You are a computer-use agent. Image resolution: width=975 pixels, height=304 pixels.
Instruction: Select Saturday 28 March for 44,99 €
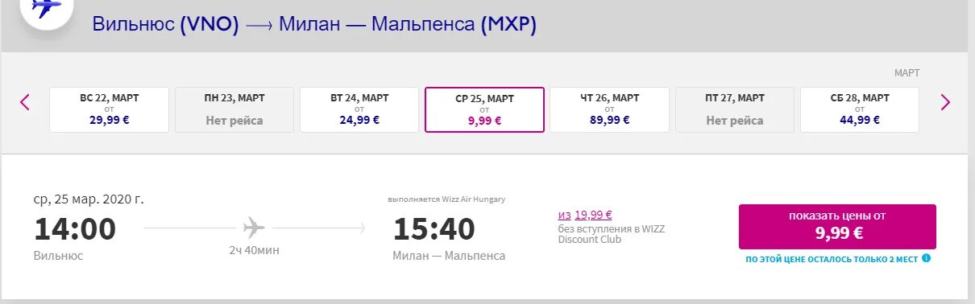pos(860,109)
